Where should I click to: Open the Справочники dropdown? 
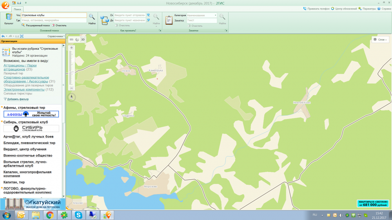pyautogui.click(x=56, y=36)
